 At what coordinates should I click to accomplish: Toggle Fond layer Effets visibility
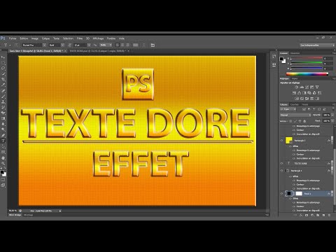[290, 198]
